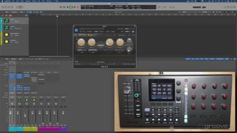Open the tracks area Functions menu
The height and width of the screenshot is (133, 237).
tap(14, 12)
